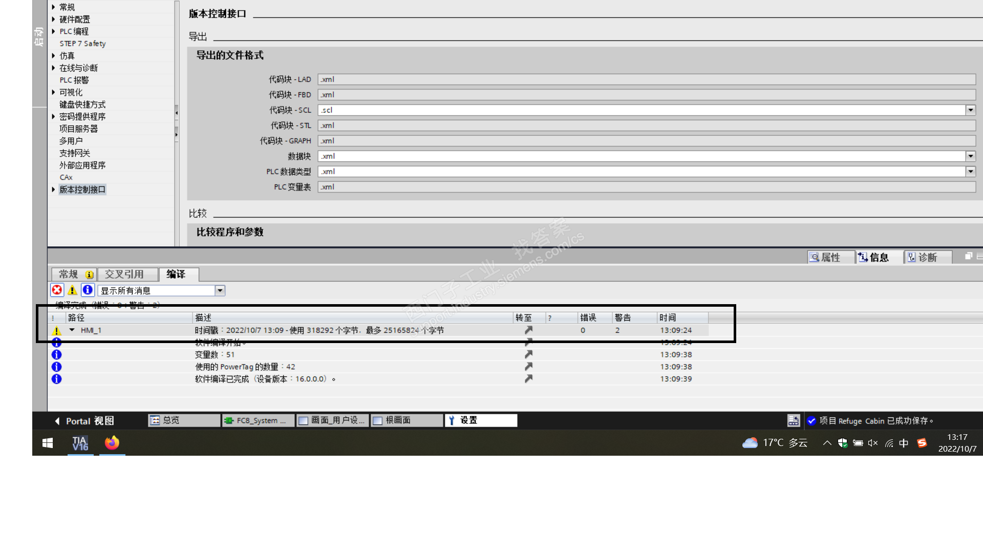Select STEP 7 Safety in settings tree
Viewport: 983px width, 553px height.
pyautogui.click(x=82, y=44)
